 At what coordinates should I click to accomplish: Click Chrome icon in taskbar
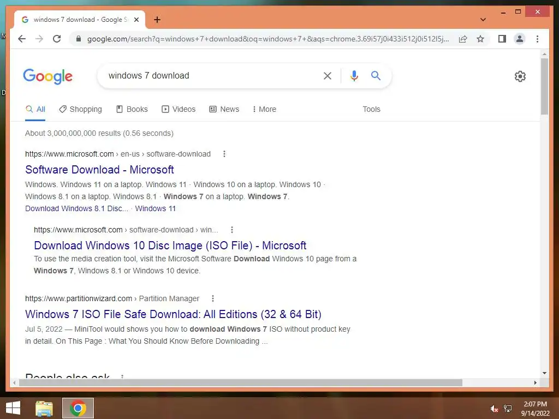point(78,408)
